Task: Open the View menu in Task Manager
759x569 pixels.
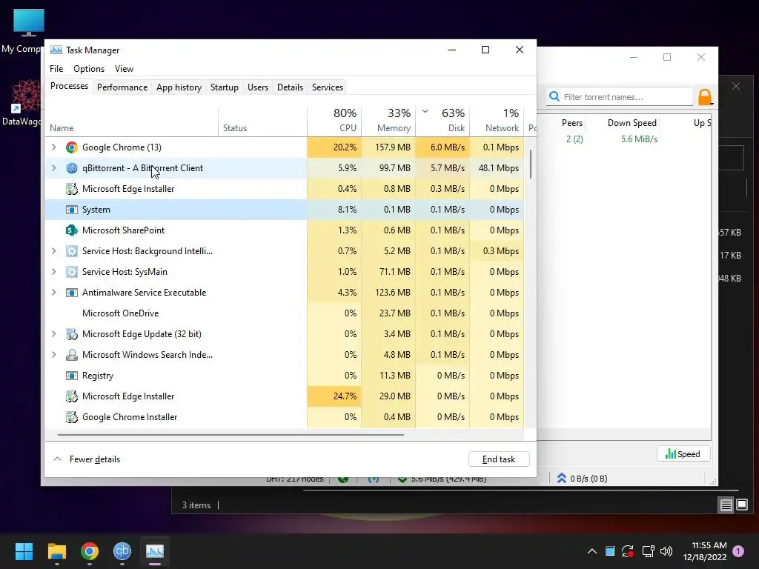Action: click(x=124, y=69)
